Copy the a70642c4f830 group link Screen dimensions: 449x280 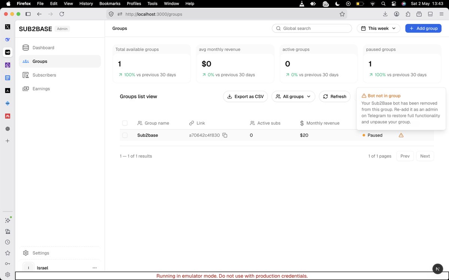tap(225, 135)
